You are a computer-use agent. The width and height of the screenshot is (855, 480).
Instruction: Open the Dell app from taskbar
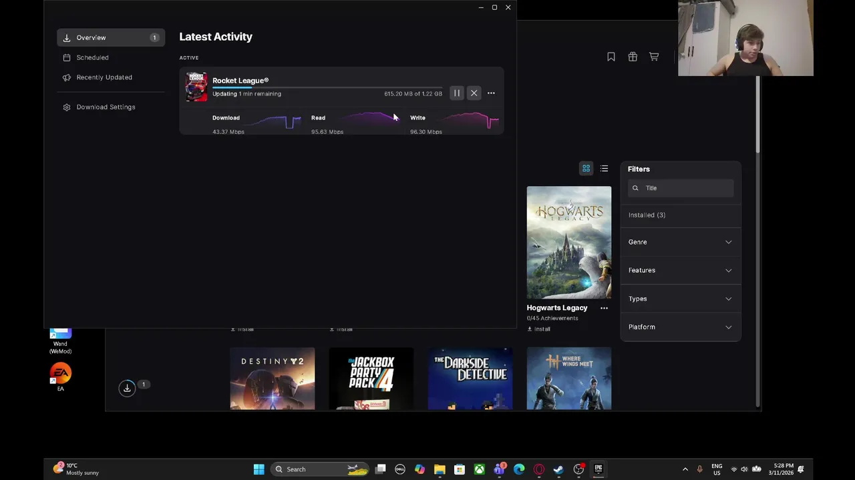coord(400,469)
